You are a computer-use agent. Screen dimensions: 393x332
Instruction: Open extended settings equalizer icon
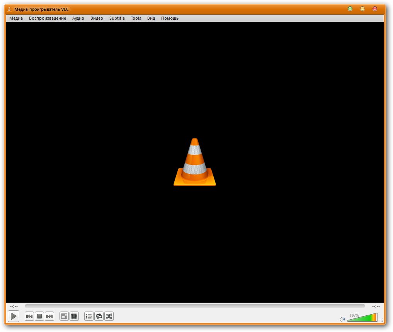(x=74, y=316)
